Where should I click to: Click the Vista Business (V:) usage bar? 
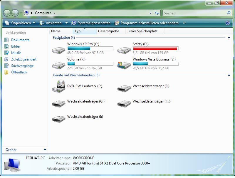coord(156,63)
